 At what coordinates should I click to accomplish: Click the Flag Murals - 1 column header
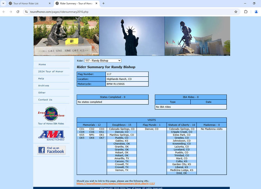(x=151, y=125)
